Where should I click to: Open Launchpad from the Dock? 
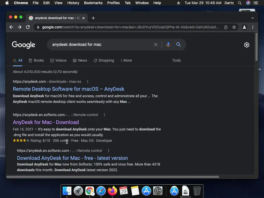(78, 191)
